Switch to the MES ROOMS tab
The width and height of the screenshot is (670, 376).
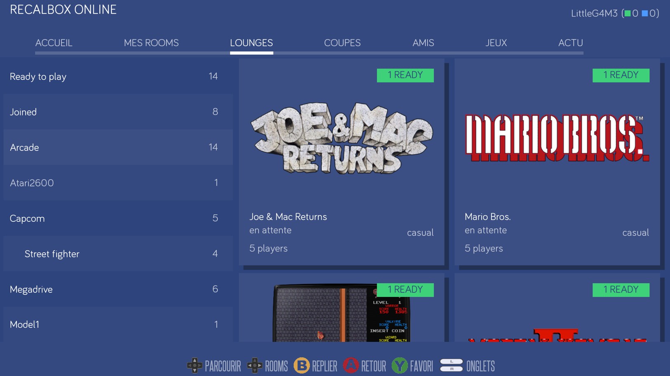click(151, 43)
